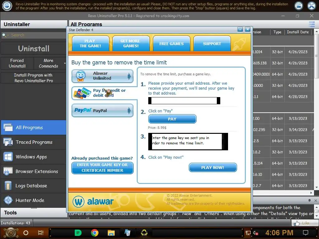Open Traced Programs section
319x239 pixels.
pyautogui.click(x=34, y=142)
